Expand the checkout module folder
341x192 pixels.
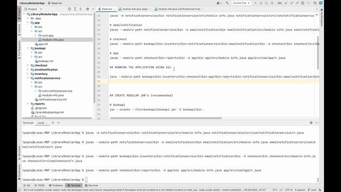pyautogui.click(x=28, y=65)
